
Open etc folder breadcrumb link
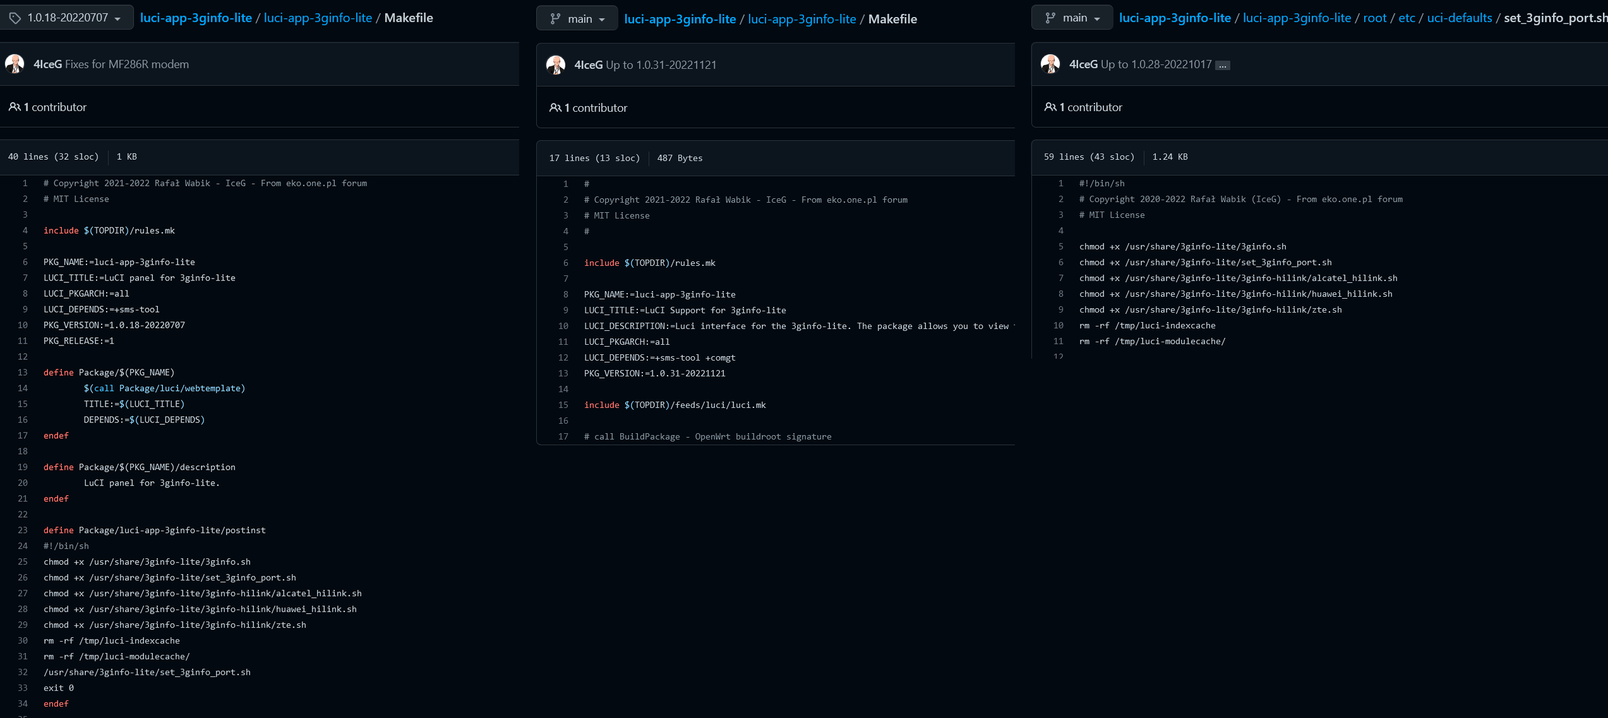pos(1407,18)
